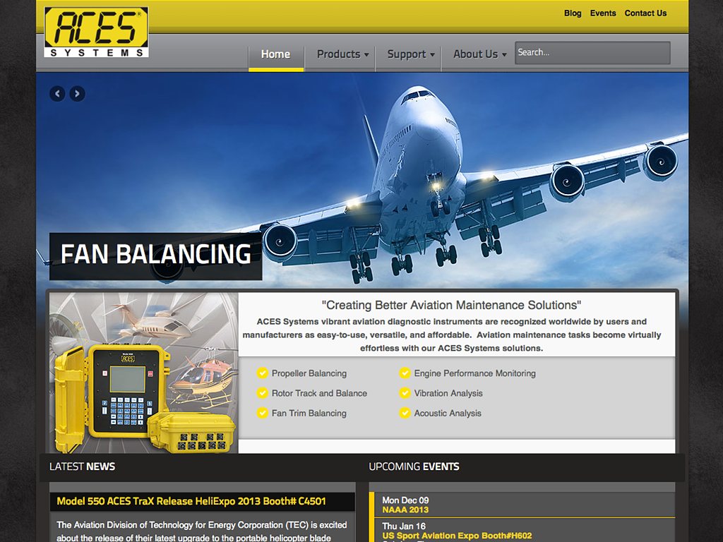Click the checkmark icon beside Acoustic Analysis
The height and width of the screenshot is (542, 723).
(x=405, y=412)
